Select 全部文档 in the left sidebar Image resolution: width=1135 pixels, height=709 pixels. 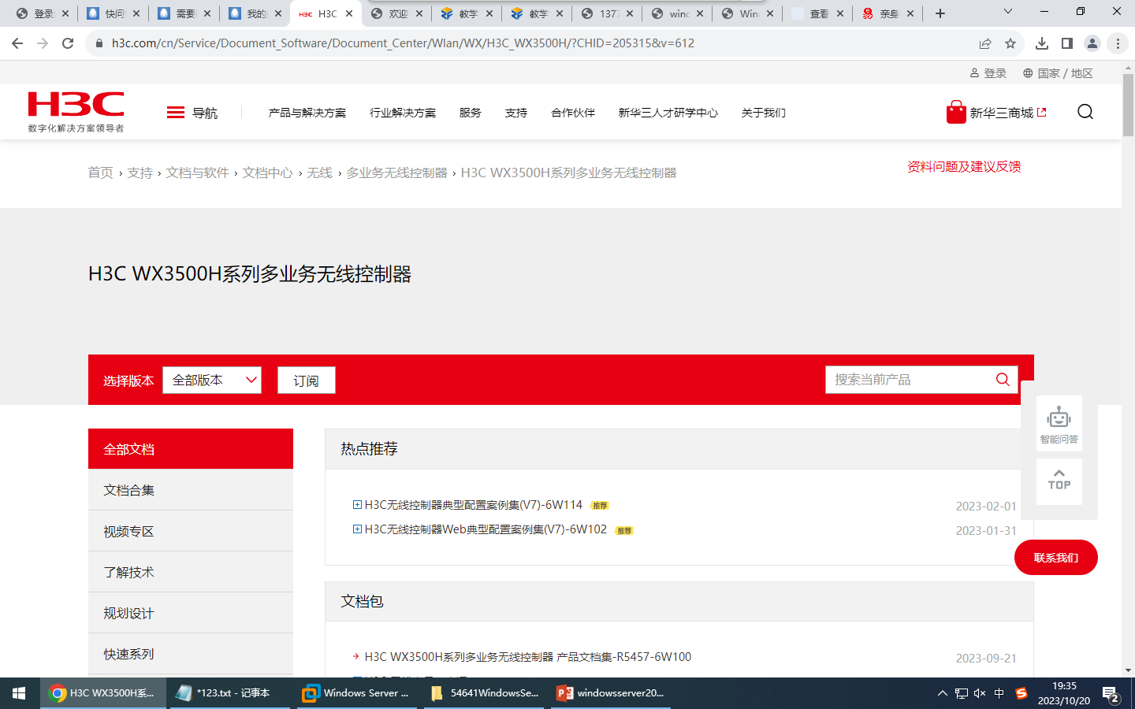(x=191, y=449)
